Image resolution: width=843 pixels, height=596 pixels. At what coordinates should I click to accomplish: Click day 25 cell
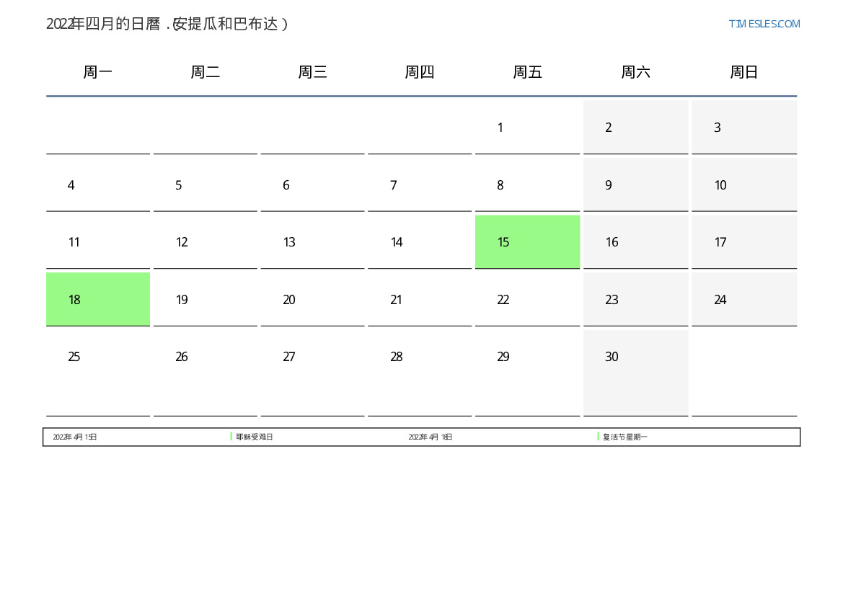point(98,373)
